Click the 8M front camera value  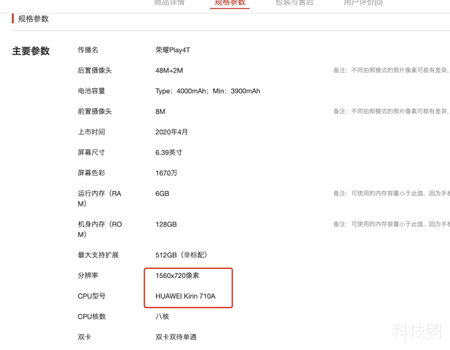tap(160, 111)
